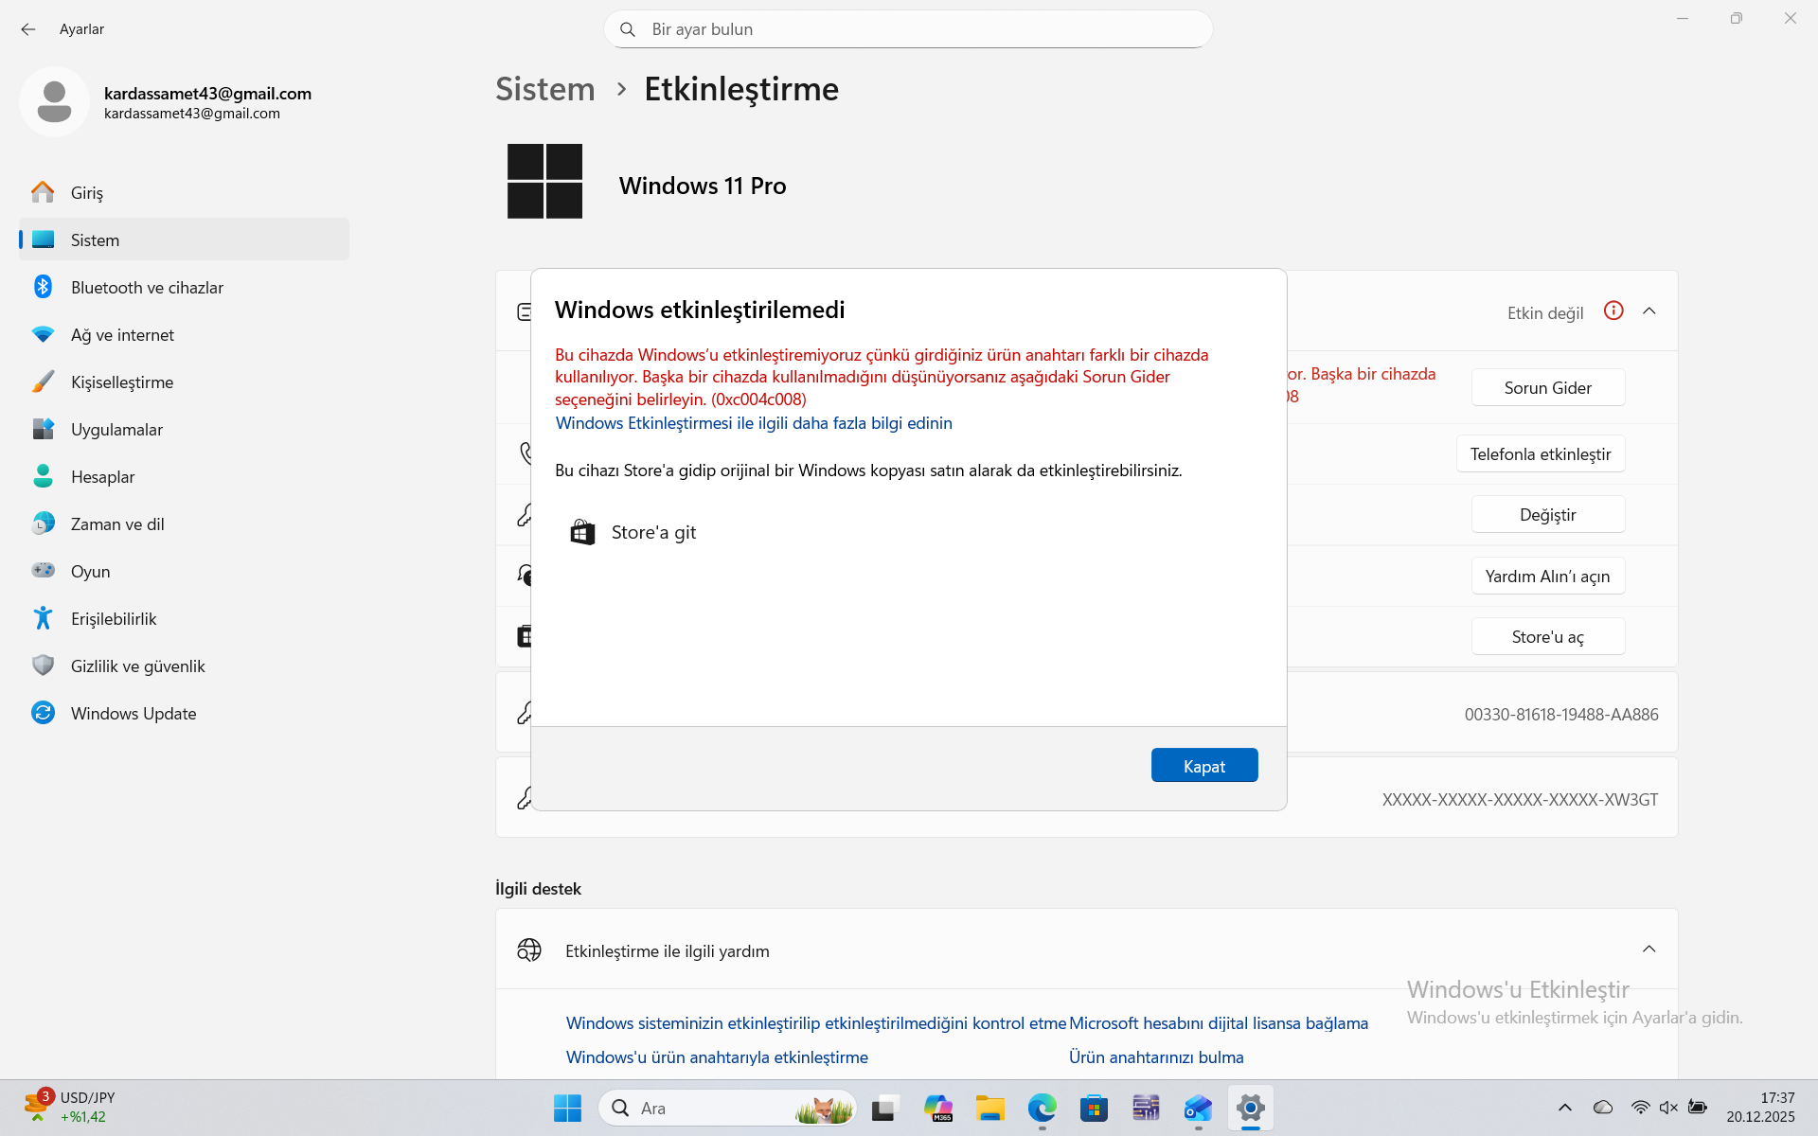The image size is (1818, 1136).
Task: Open the Windows Start menu
Action: tap(567, 1108)
